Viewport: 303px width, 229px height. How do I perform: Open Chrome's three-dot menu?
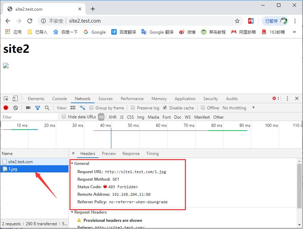295,21
